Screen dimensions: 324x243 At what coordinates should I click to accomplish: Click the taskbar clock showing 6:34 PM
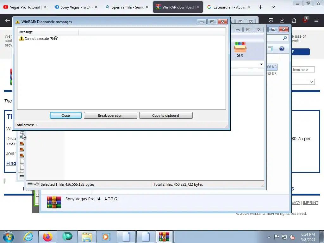(x=308, y=237)
